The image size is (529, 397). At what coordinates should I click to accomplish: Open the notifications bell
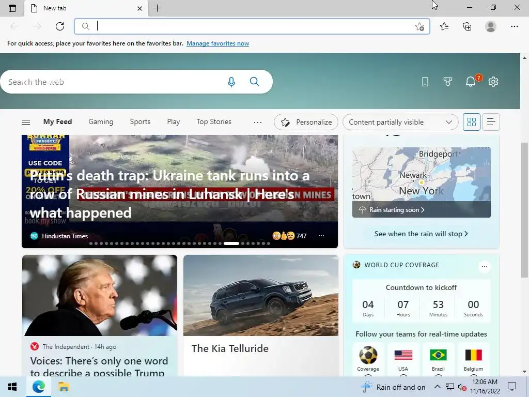471,82
